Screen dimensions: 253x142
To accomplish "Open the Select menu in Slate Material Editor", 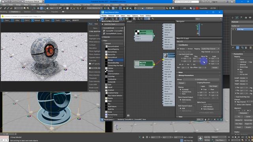I will point(123,16).
